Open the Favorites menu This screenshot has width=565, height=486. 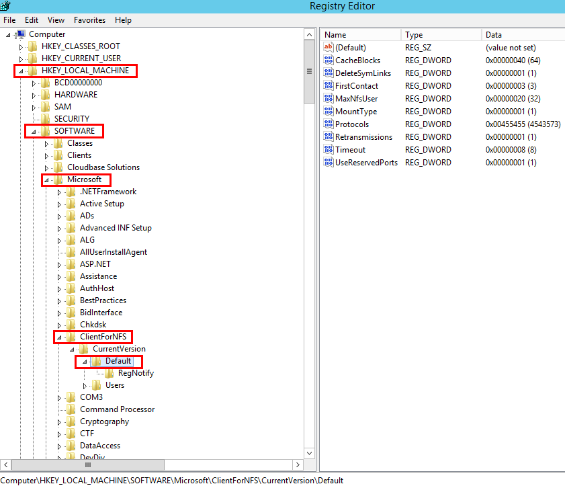click(x=89, y=20)
